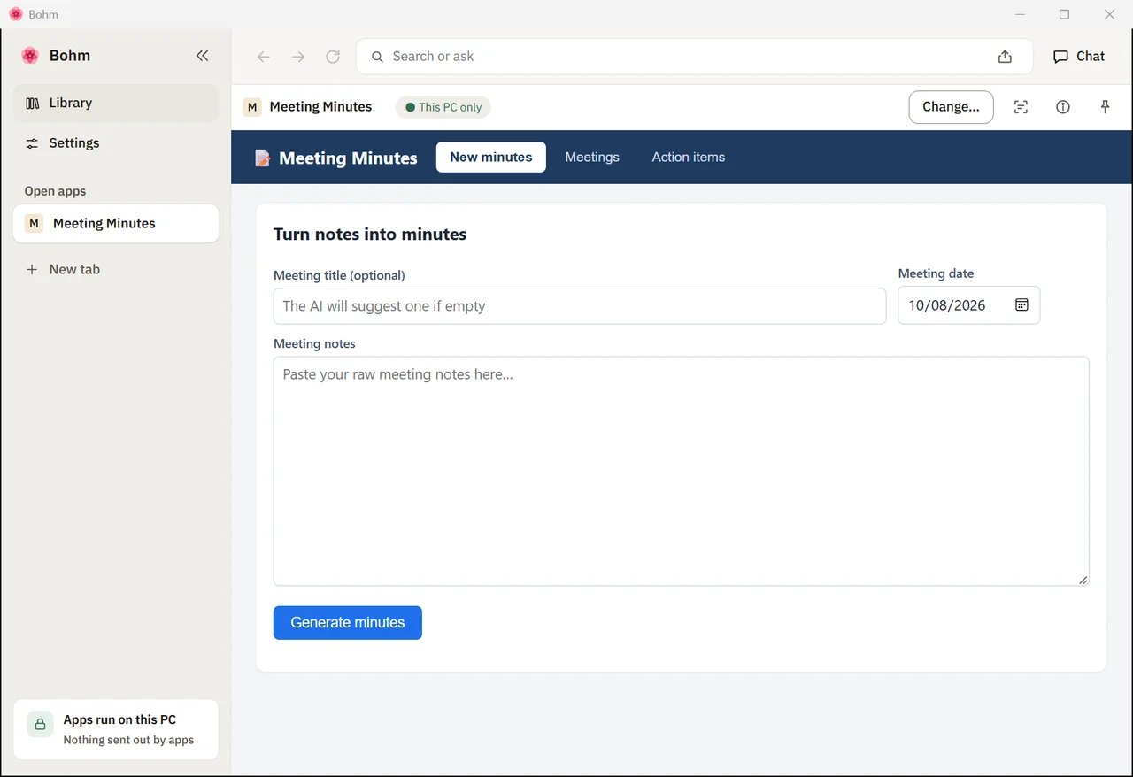Click the M app icon in the header

click(x=253, y=107)
